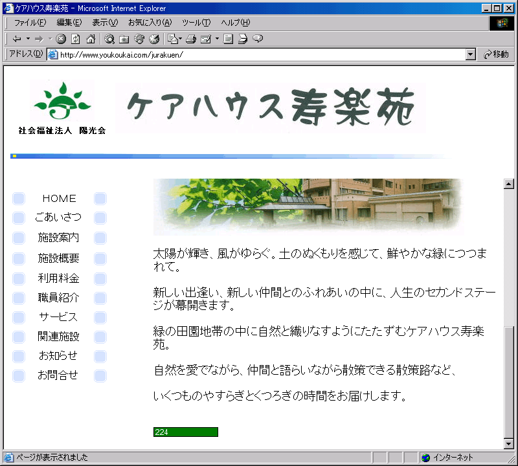Open the 職員紹介 page link
Viewport: 518px width, 466px height.
pos(58,298)
